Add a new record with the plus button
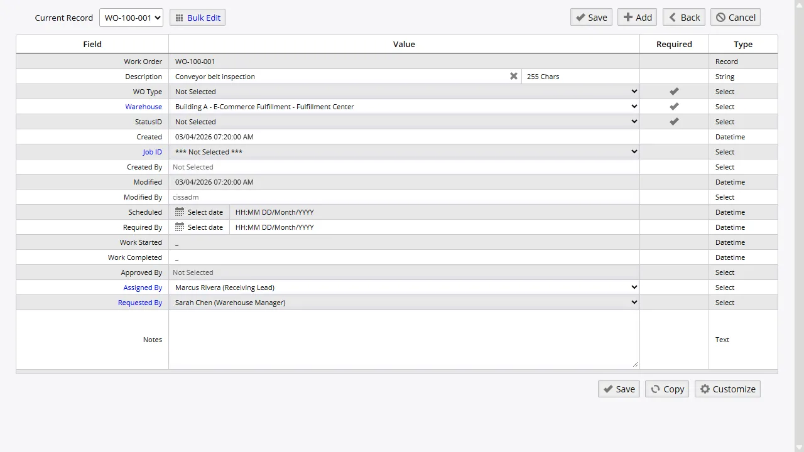Viewport: 804px width, 452px height. 637,17
